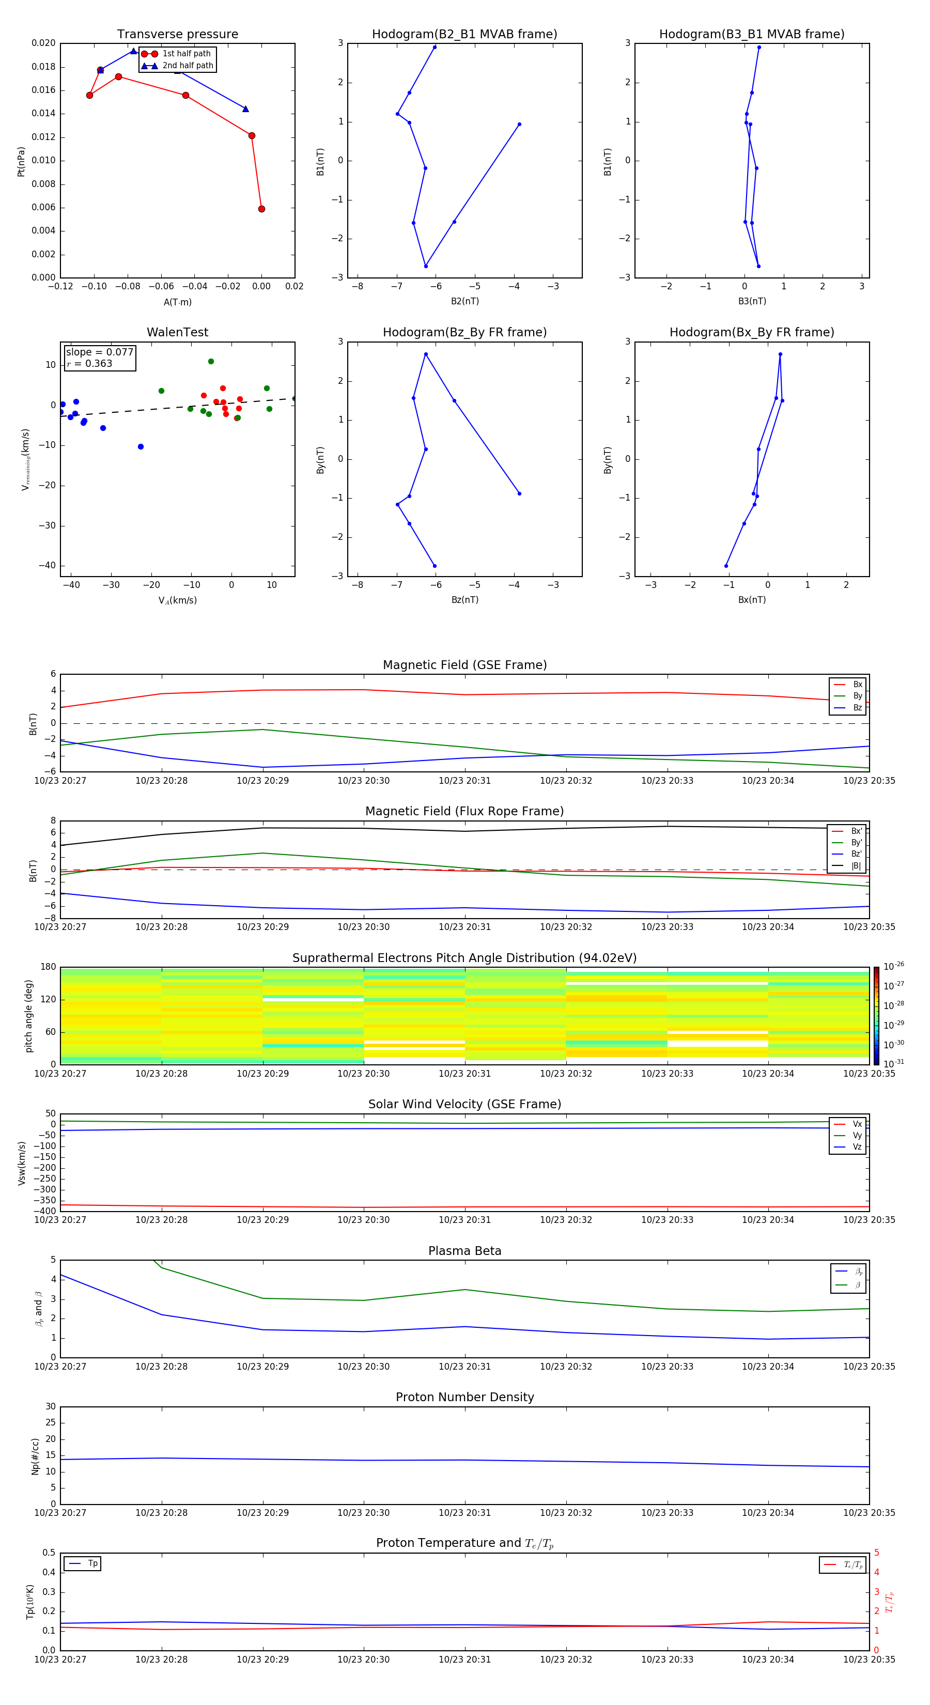Select the βp legend entry in Plasma Beta
The image size is (930, 1705).
[x=849, y=1272]
